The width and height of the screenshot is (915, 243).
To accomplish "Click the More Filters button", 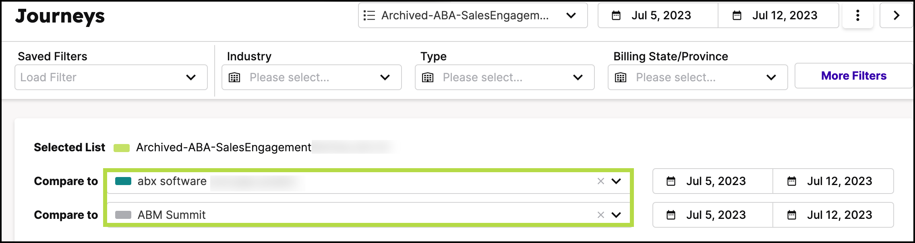I will (x=854, y=76).
